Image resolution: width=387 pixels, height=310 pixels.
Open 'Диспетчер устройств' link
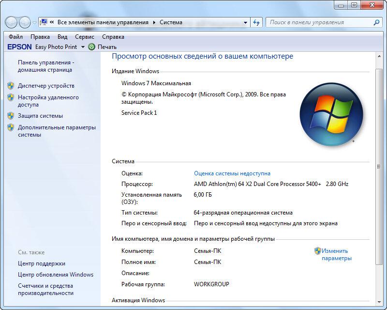[46, 86]
